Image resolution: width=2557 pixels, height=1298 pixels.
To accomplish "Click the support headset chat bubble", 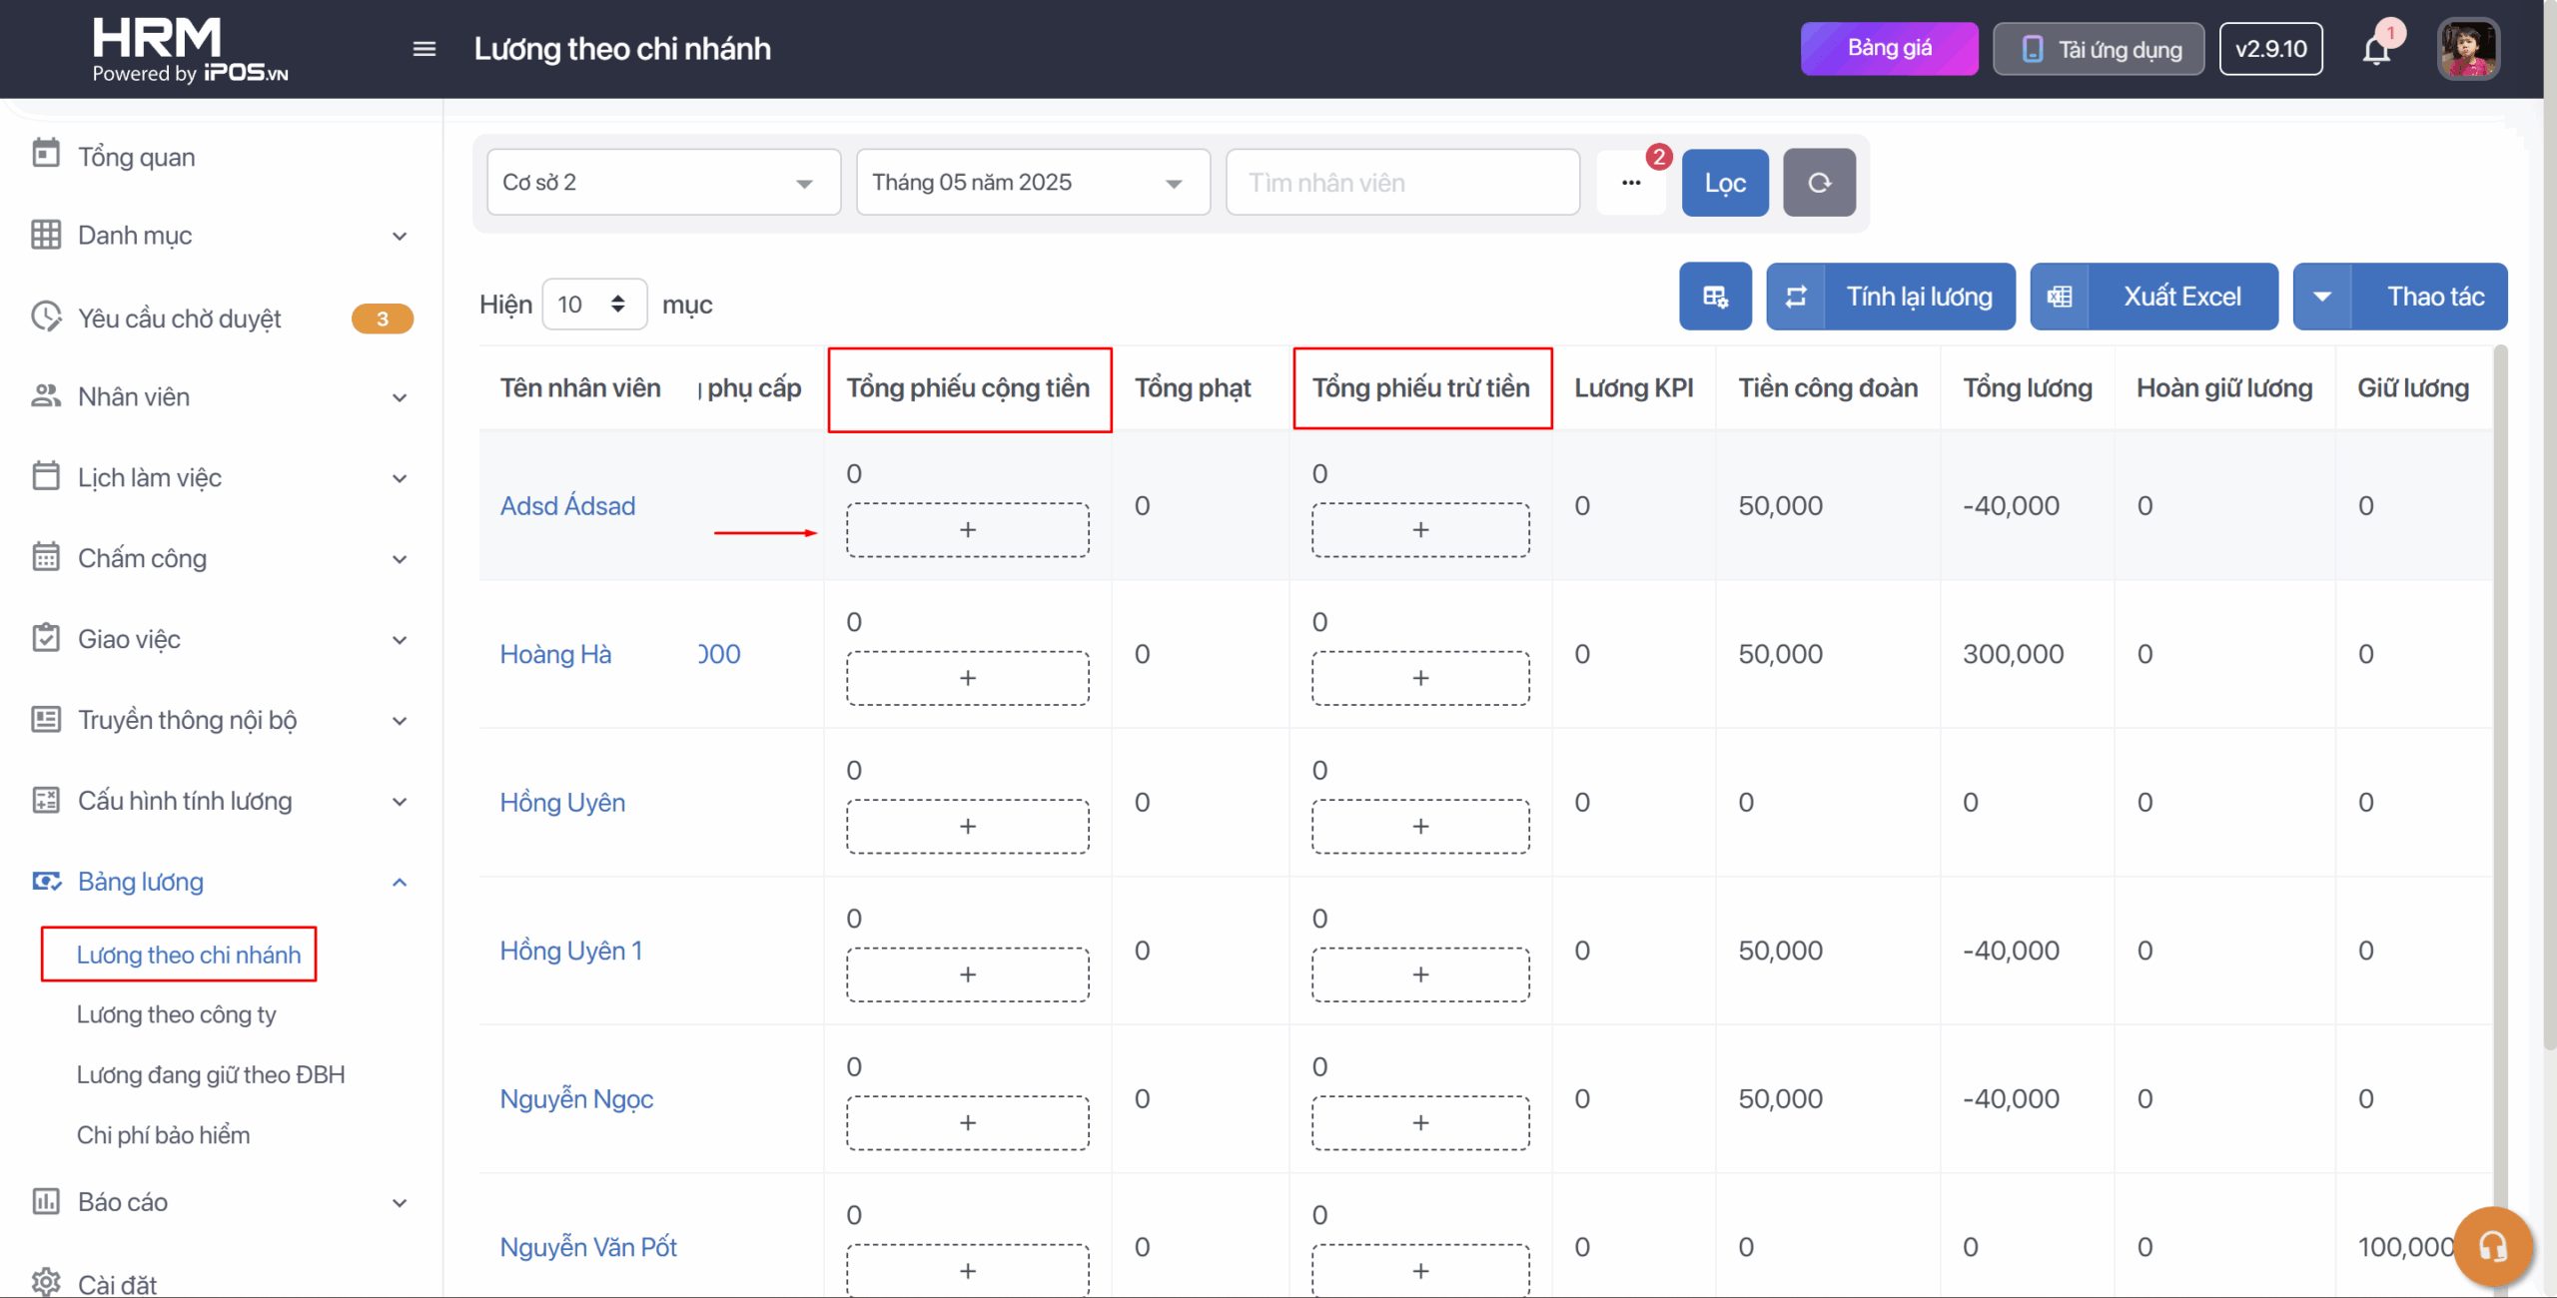I will (2492, 1245).
